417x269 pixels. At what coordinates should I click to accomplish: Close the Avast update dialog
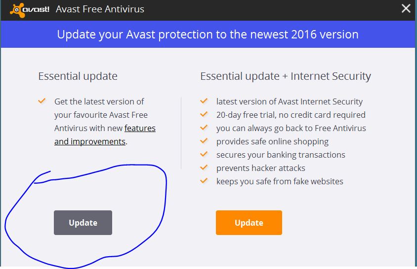pos(406,9)
